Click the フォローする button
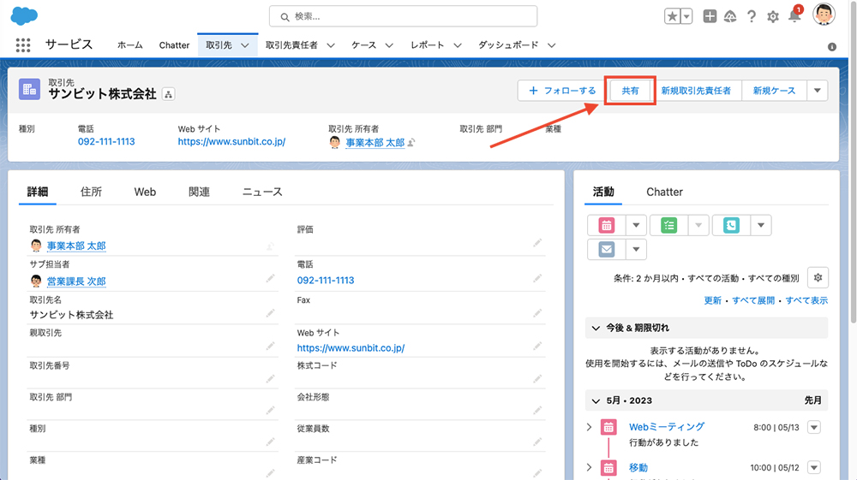Image resolution: width=857 pixels, height=480 pixels. [x=562, y=91]
